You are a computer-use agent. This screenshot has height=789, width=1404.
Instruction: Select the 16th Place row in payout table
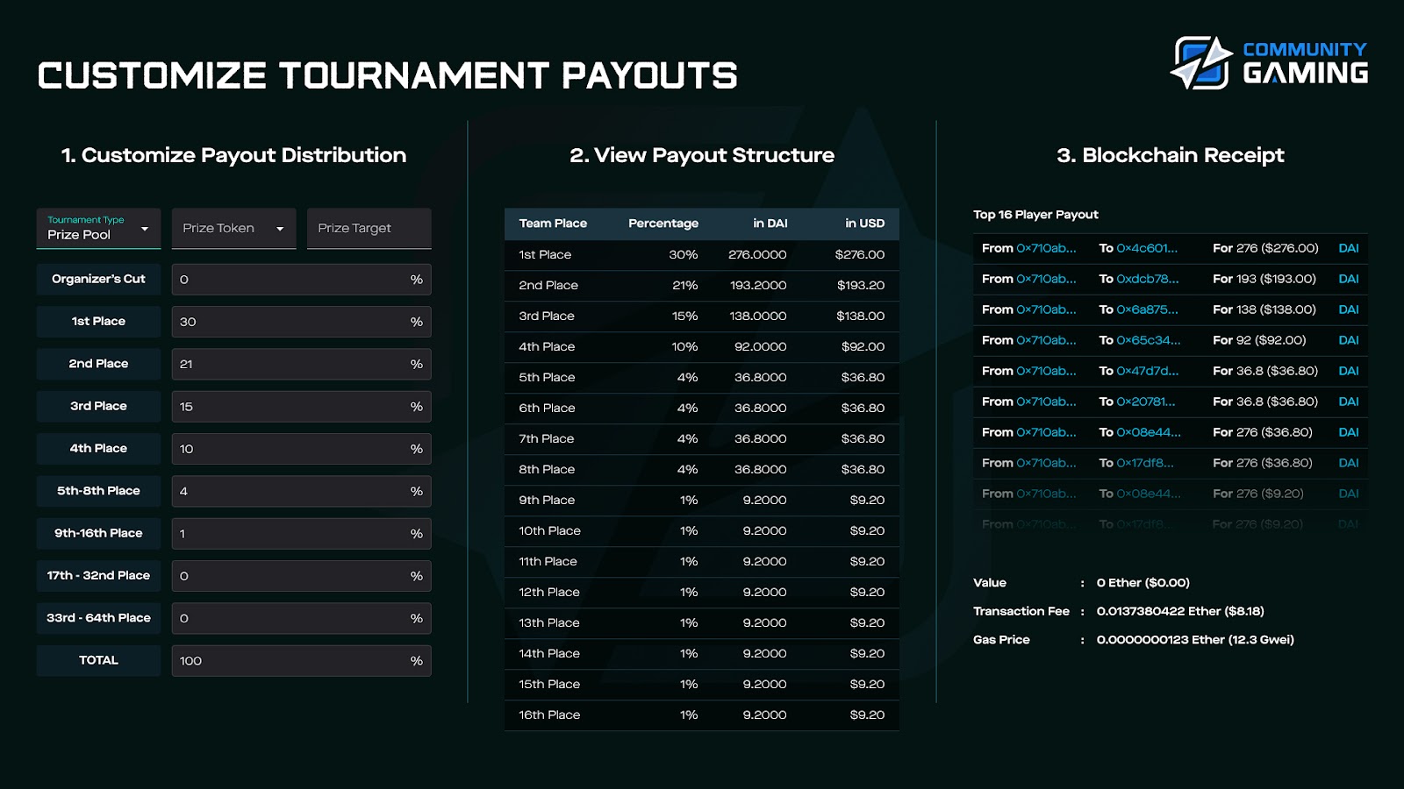(x=702, y=715)
